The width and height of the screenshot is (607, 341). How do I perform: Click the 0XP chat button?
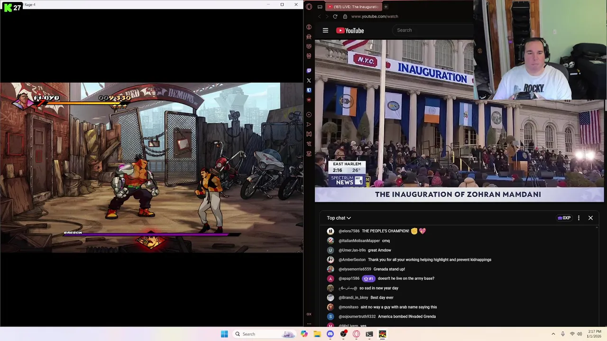[x=564, y=218]
